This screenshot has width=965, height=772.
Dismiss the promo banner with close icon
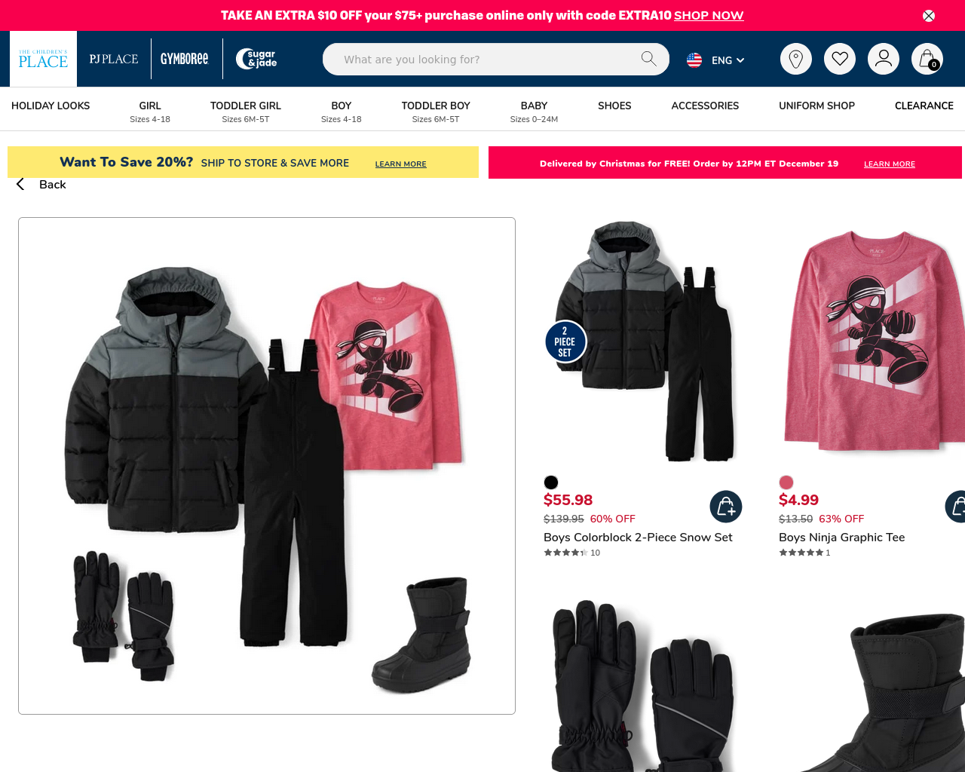point(929,16)
